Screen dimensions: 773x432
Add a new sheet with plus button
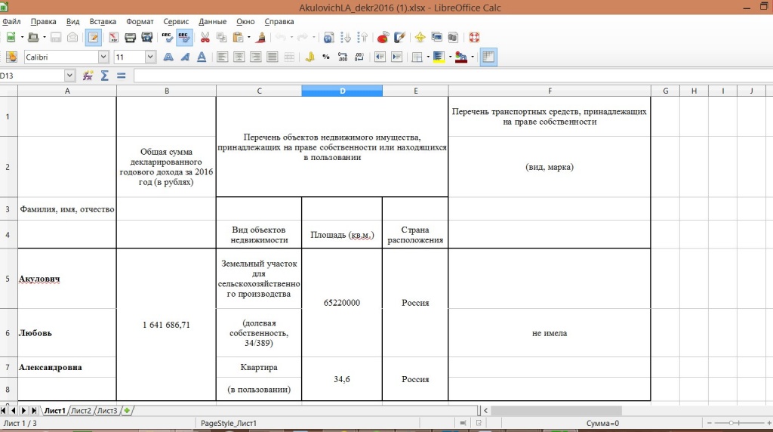tap(127, 410)
